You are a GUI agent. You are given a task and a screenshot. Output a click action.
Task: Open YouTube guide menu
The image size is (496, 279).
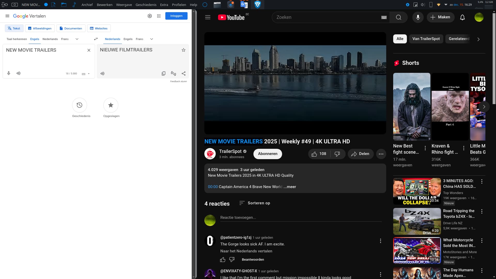tap(208, 17)
